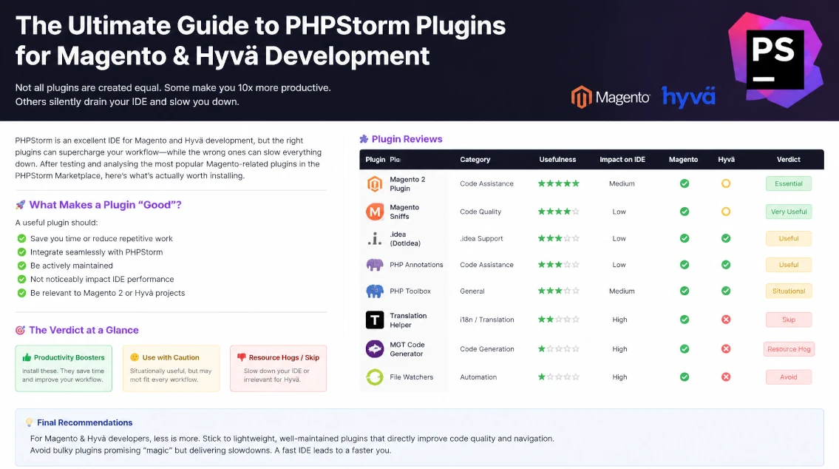Click the Use with Caution card
Viewport: 839px width, 469px height.
click(171, 368)
